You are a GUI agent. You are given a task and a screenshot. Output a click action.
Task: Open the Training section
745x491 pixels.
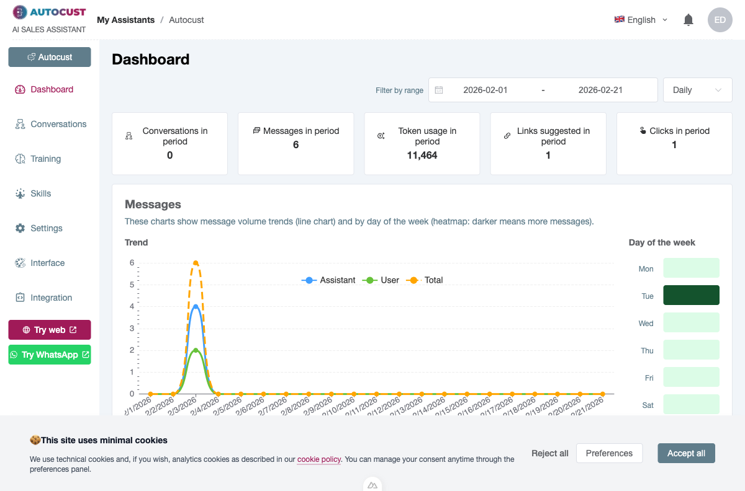[46, 159]
